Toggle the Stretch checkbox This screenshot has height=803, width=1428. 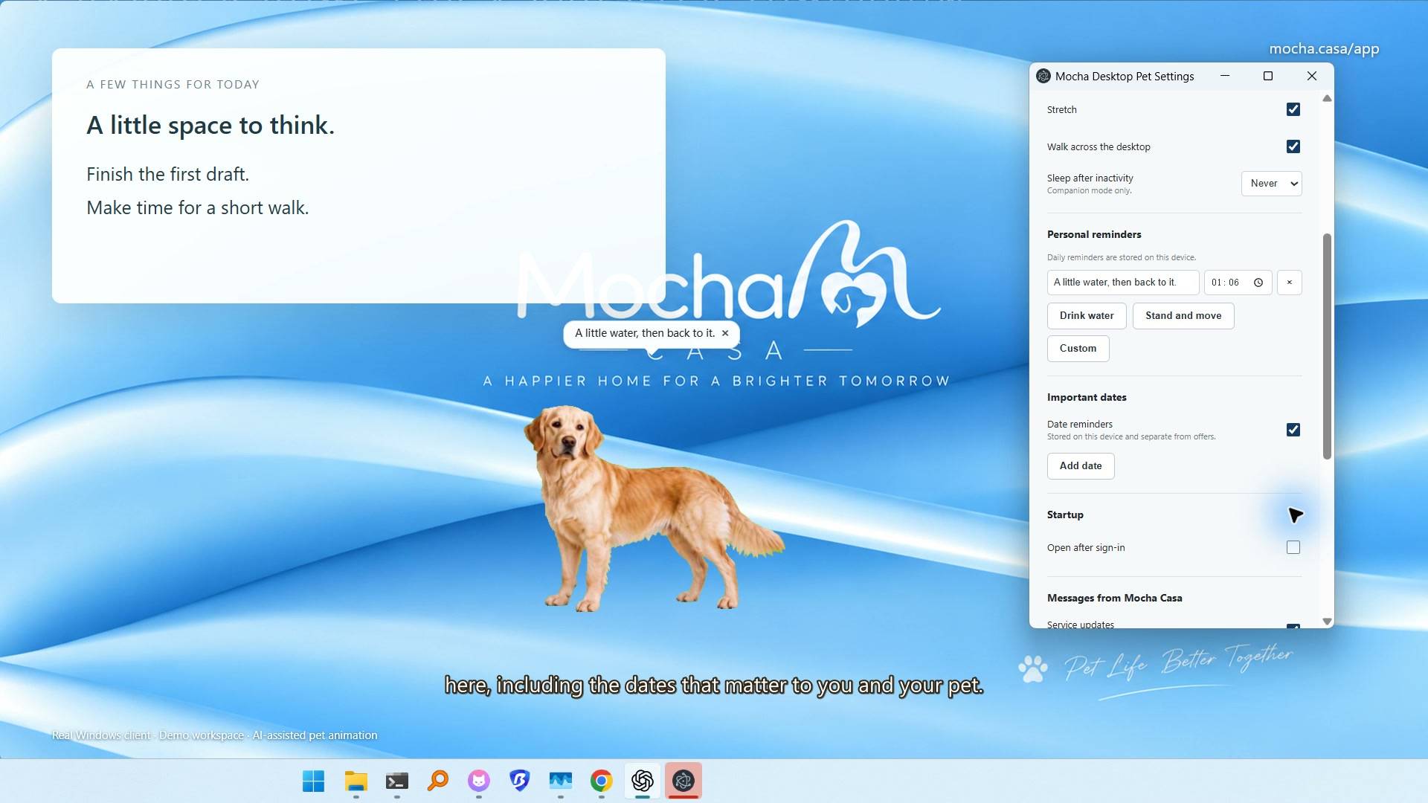(x=1293, y=109)
